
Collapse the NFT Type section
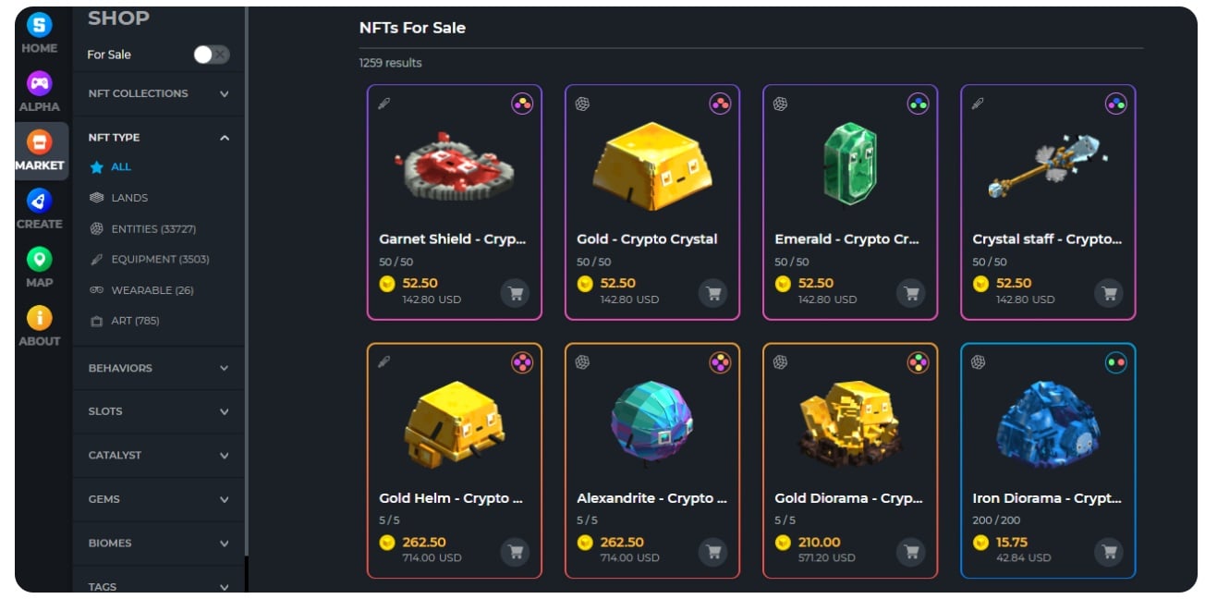pos(225,138)
